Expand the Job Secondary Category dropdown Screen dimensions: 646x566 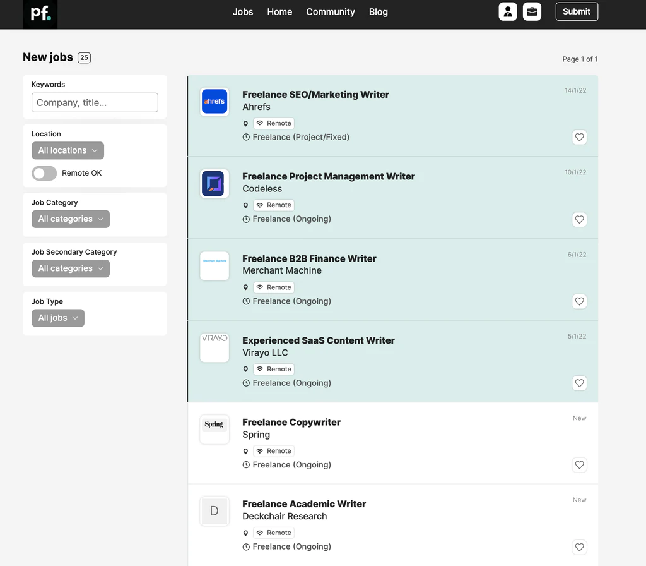[71, 268]
